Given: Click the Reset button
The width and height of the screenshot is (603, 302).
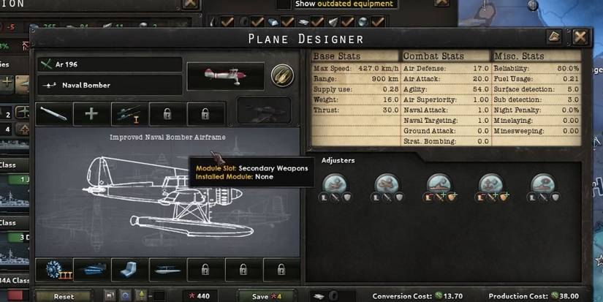Looking at the screenshot, I should tap(64, 296).
